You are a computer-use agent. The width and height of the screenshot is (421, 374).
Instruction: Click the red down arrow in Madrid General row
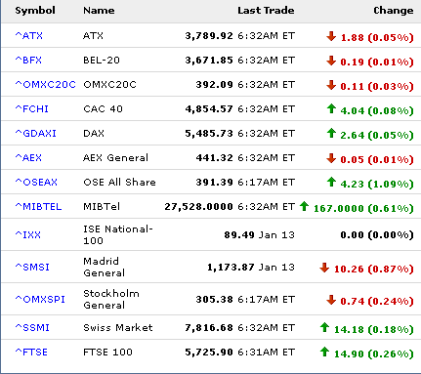click(324, 268)
